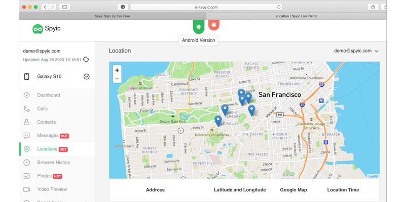Zoom out the map with minus button

click(x=117, y=79)
